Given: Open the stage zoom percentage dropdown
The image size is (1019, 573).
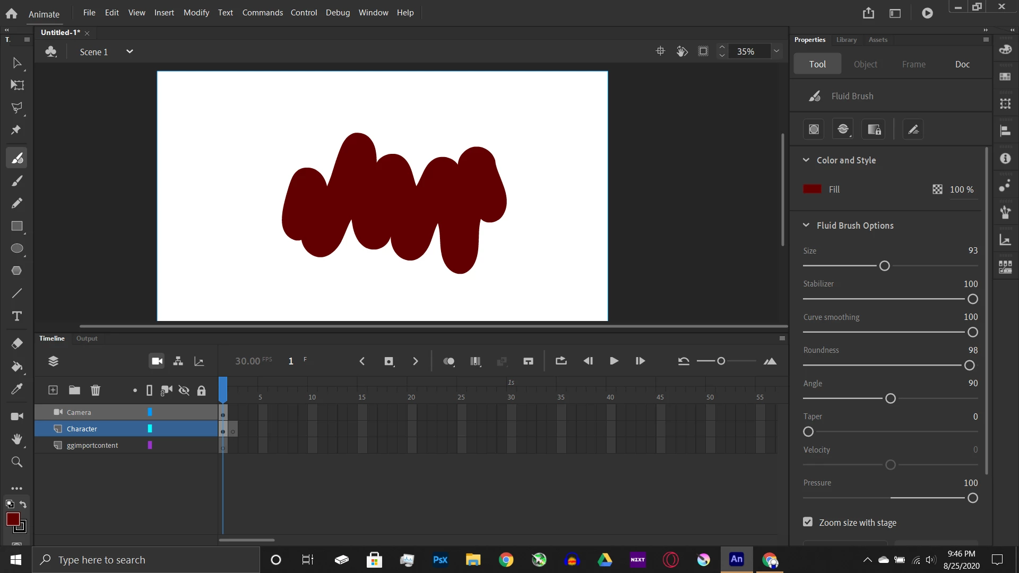Looking at the screenshot, I should [x=776, y=51].
